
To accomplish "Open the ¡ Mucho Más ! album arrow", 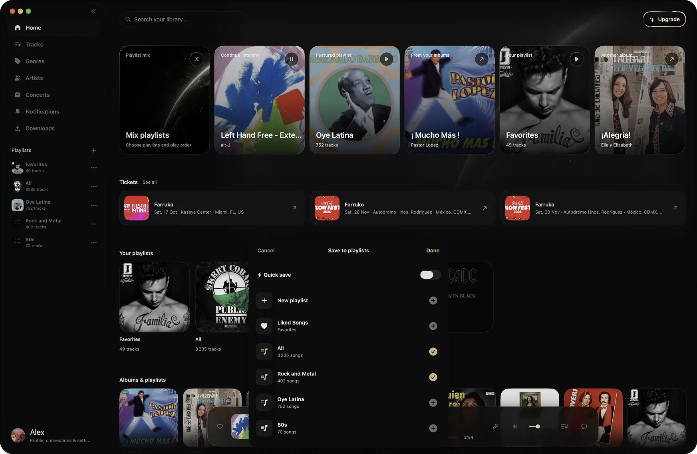I will [x=482, y=59].
